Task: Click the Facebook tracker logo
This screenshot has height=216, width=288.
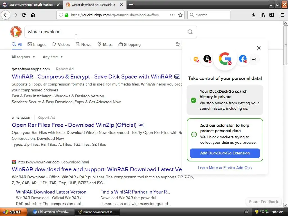Action: [243, 59]
